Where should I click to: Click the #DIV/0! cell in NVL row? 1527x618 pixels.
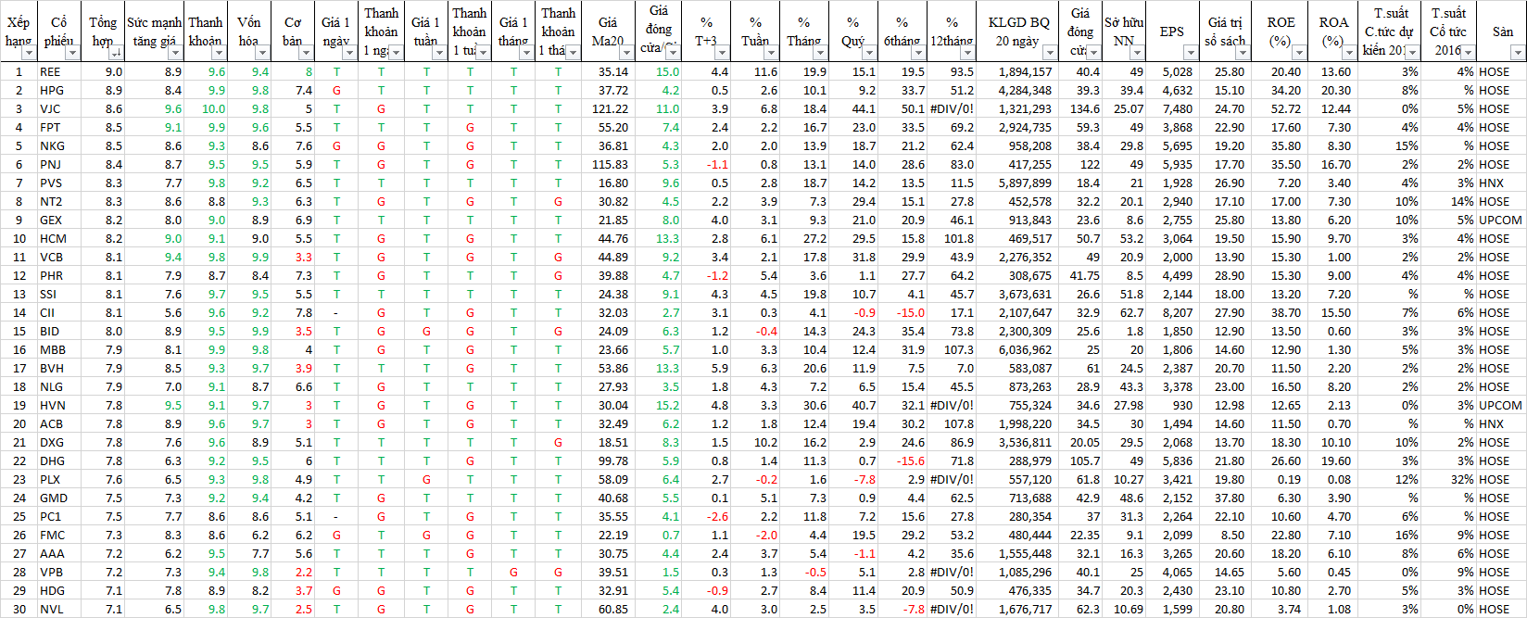click(x=952, y=609)
